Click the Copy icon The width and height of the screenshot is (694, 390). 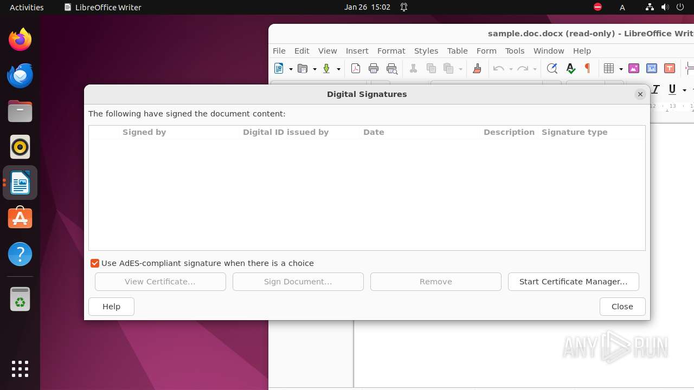click(431, 68)
